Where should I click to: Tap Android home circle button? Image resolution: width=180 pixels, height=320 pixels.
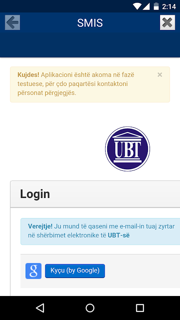tap(90, 308)
